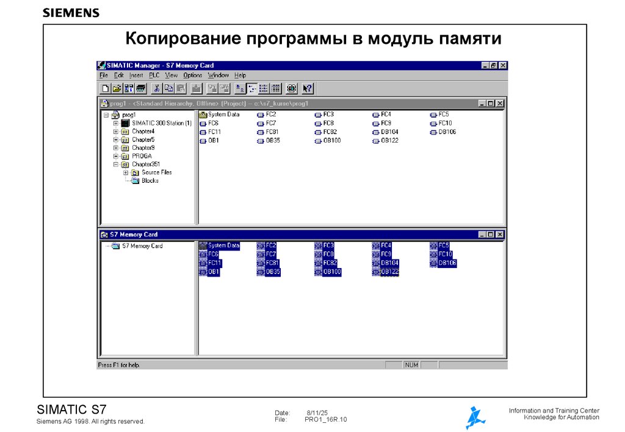Viewport: 625px width, 432px height.
Task: Select FC10 block in prog1 window
Action: (441, 123)
